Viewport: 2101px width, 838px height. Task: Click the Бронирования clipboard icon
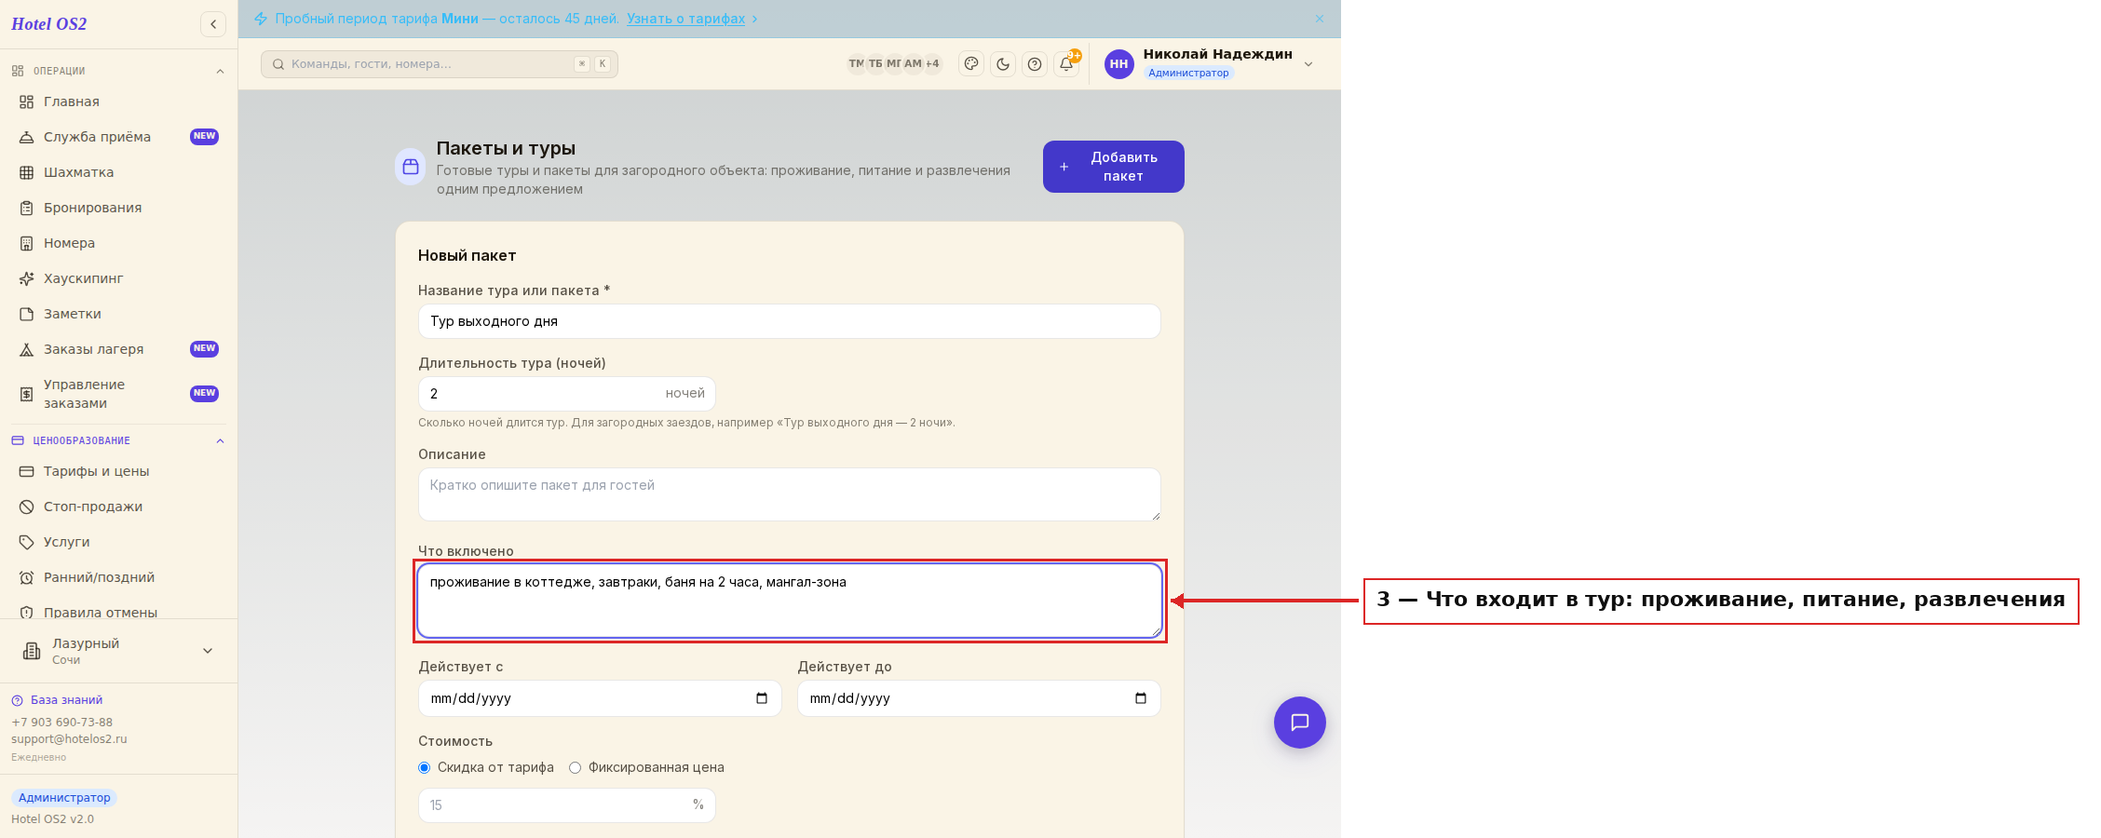click(x=27, y=208)
